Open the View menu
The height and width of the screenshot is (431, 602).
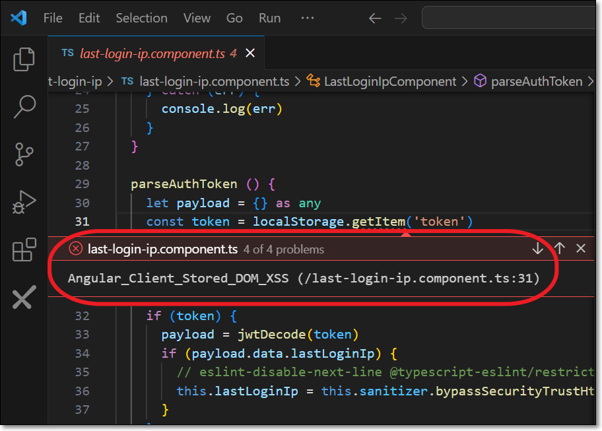(197, 18)
